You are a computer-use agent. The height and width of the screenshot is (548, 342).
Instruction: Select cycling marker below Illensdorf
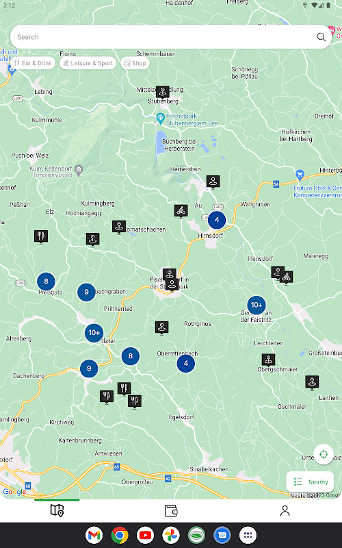(x=286, y=278)
